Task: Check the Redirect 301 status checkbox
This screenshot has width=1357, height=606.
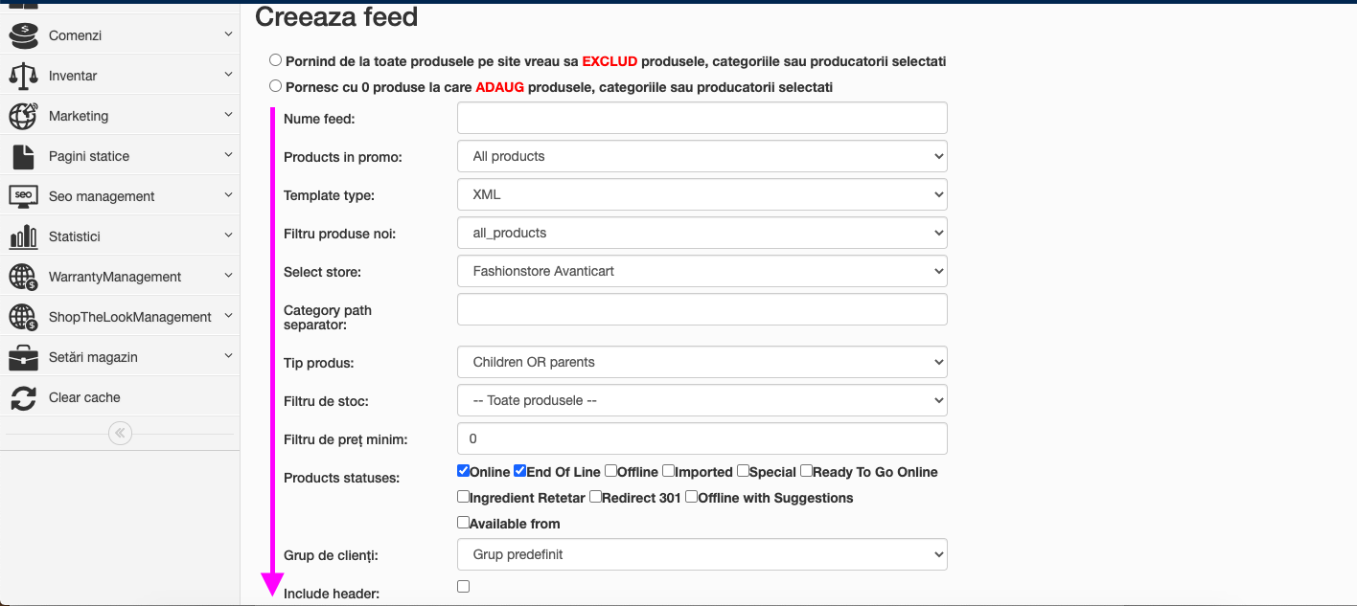Action: tap(595, 497)
